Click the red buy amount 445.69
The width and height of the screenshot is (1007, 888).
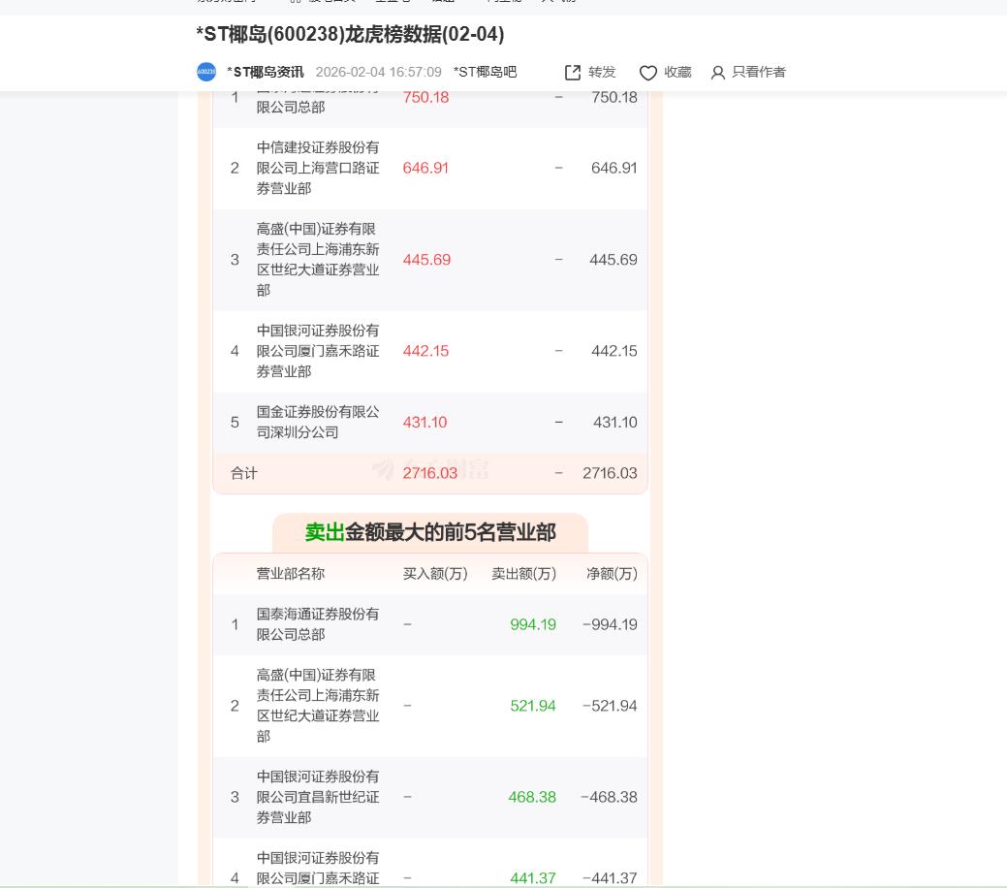[x=426, y=260]
